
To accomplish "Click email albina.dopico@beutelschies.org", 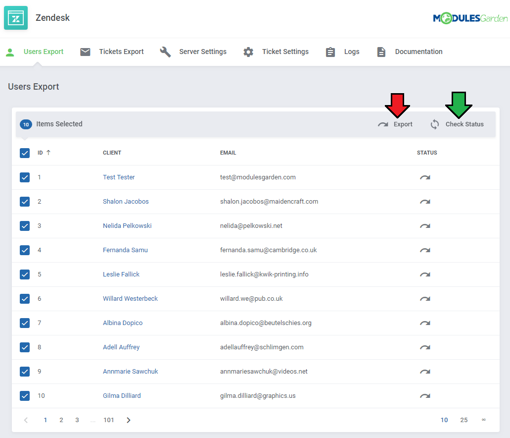I will [266, 323].
